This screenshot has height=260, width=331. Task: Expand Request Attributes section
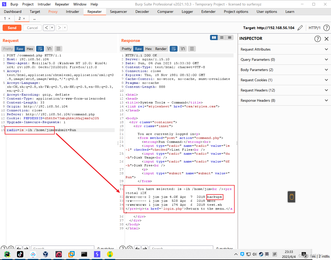(284, 49)
